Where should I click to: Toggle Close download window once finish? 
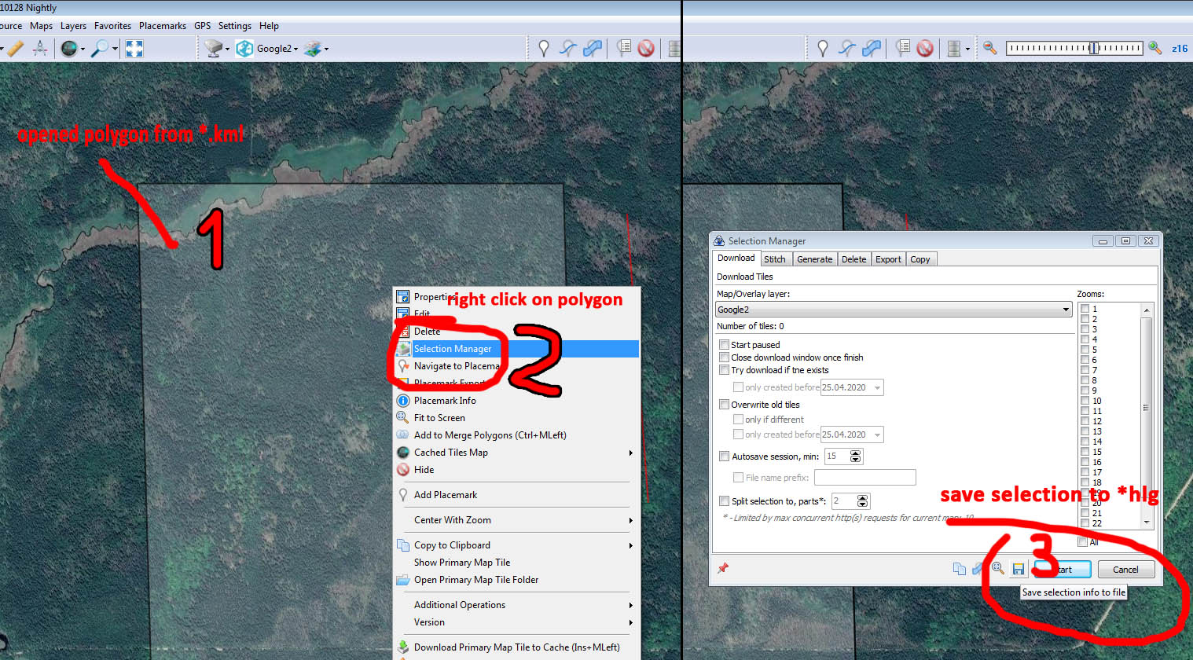725,357
